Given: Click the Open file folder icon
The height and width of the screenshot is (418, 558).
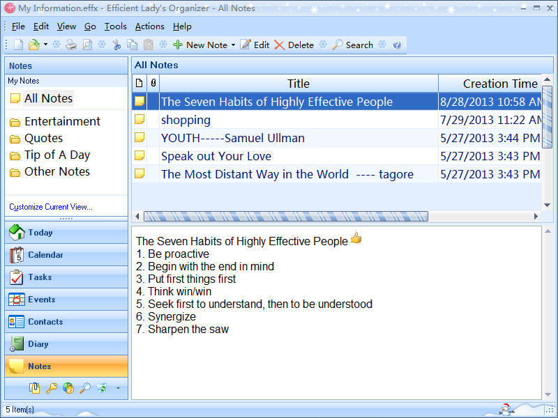Looking at the screenshot, I should pos(33,45).
